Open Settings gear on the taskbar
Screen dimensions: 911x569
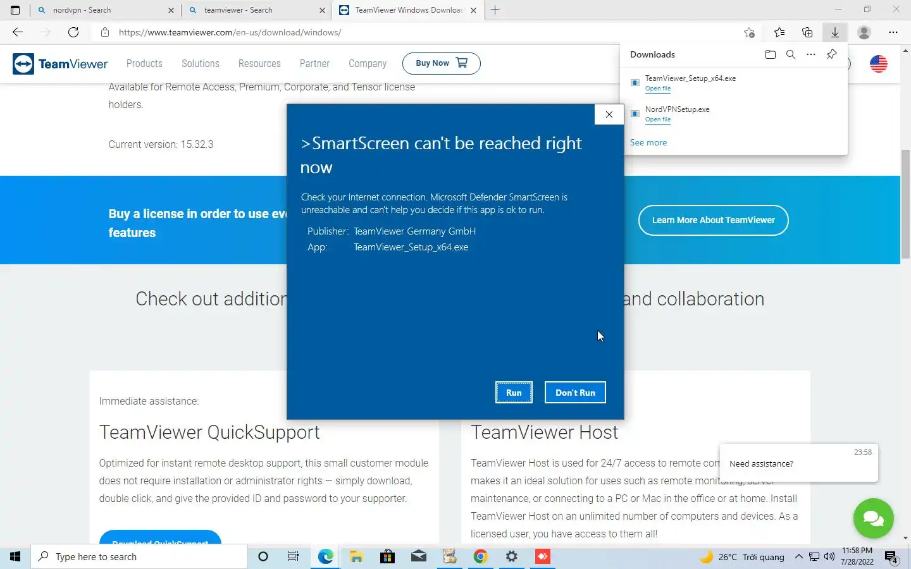coord(512,556)
